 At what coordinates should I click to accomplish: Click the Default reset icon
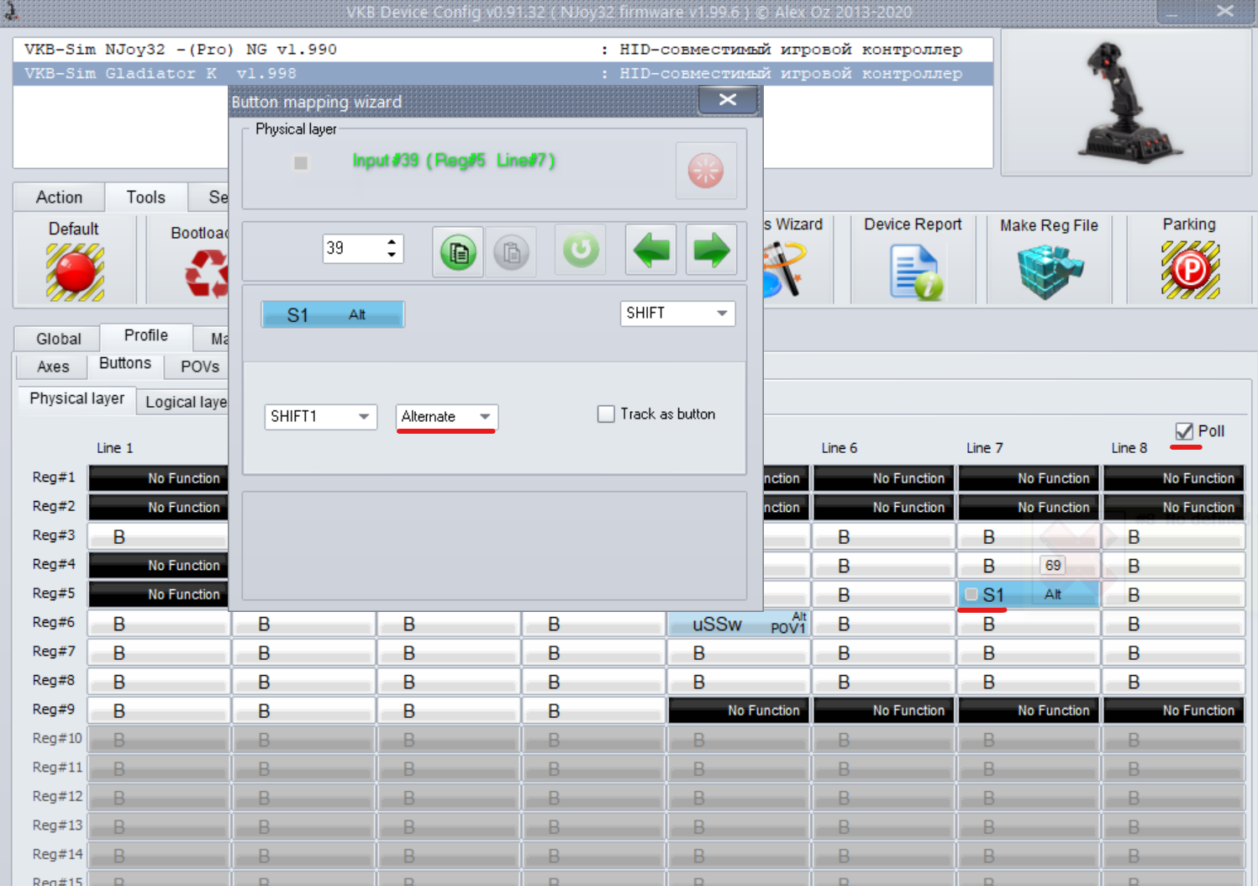click(75, 272)
